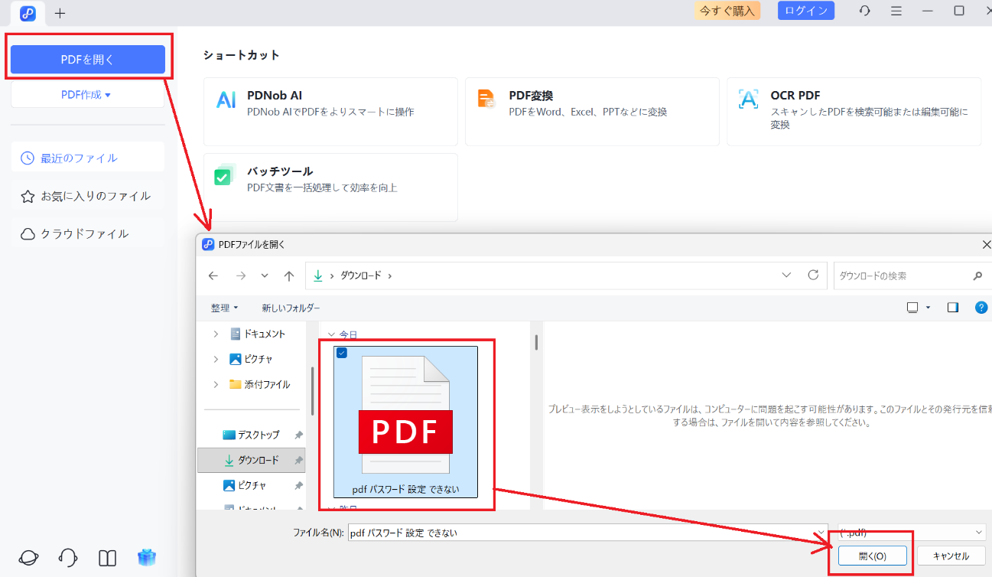
Task: Click 開く(O) to open the file
Action: pos(870,555)
